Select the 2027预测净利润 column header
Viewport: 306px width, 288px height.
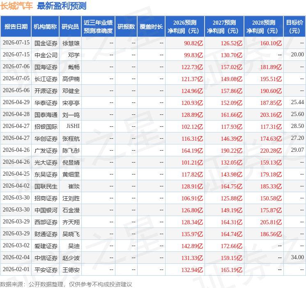(x=224, y=27)
